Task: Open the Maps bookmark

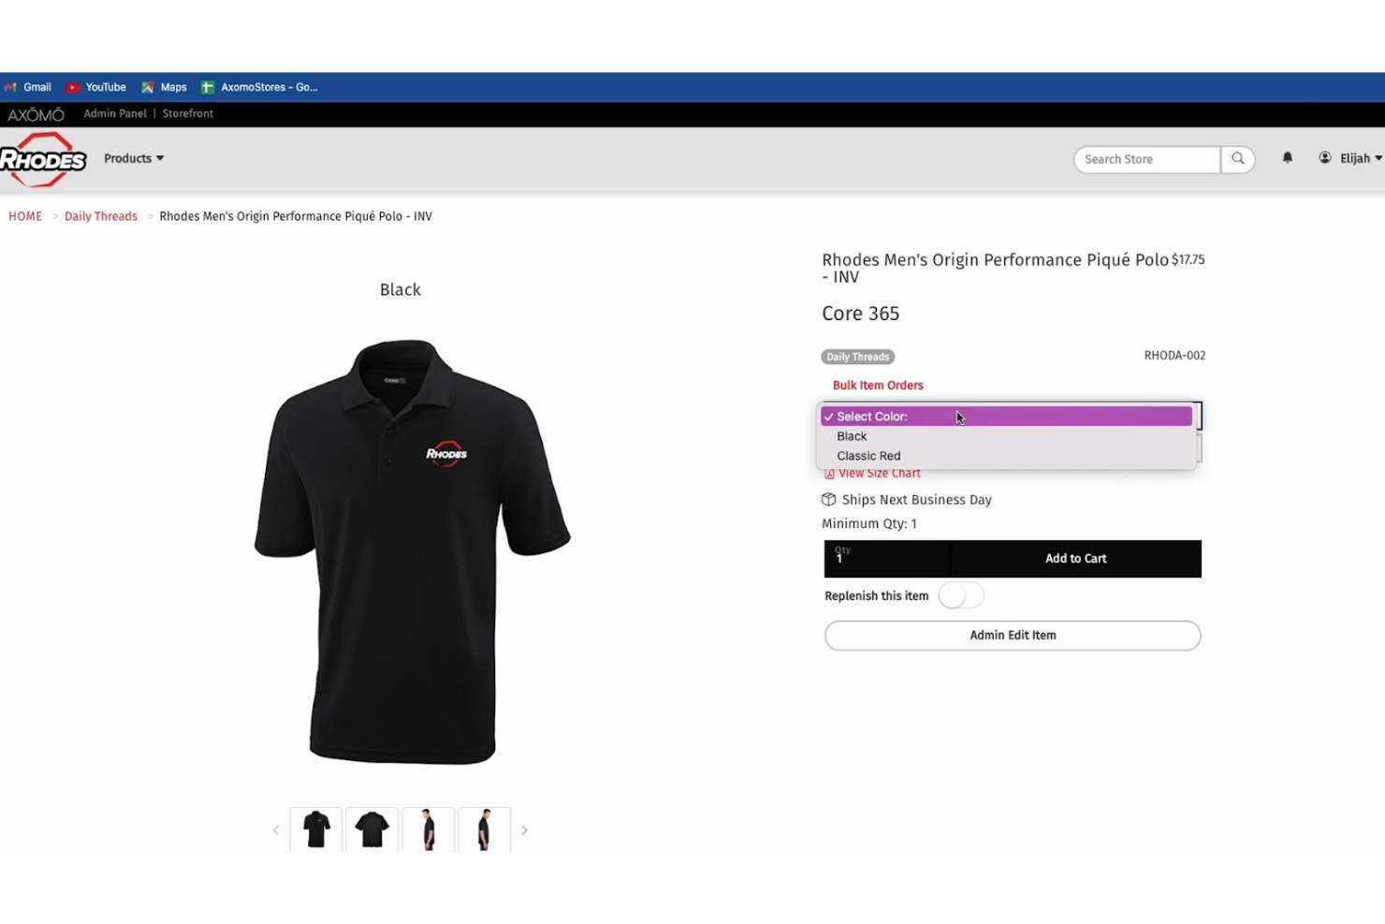Action: (165, 87)
